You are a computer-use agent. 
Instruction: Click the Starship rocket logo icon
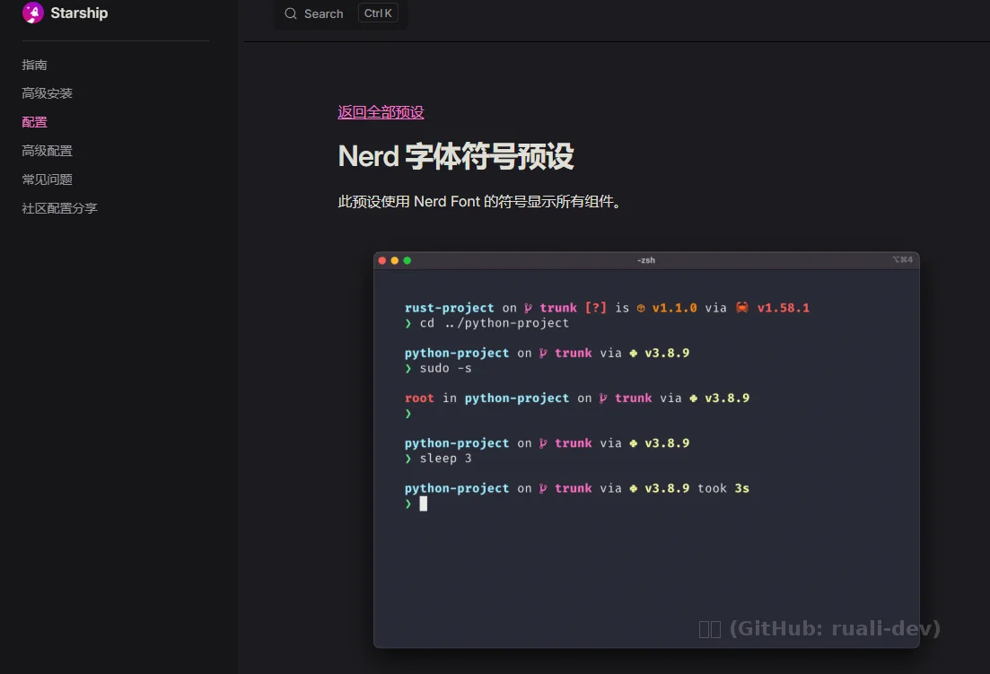[33, 13]
